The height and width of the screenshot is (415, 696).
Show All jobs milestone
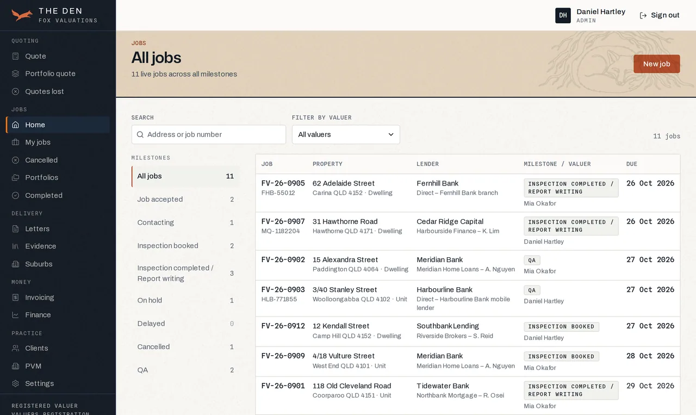point(185,176)
